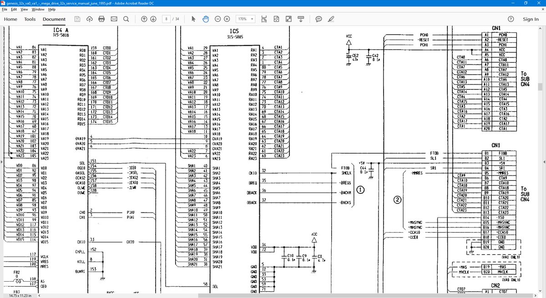The width and height of the screenshot is (546, 298).
Task: Click the SHCLK label near IC5
Action: [x=346, y=173]
